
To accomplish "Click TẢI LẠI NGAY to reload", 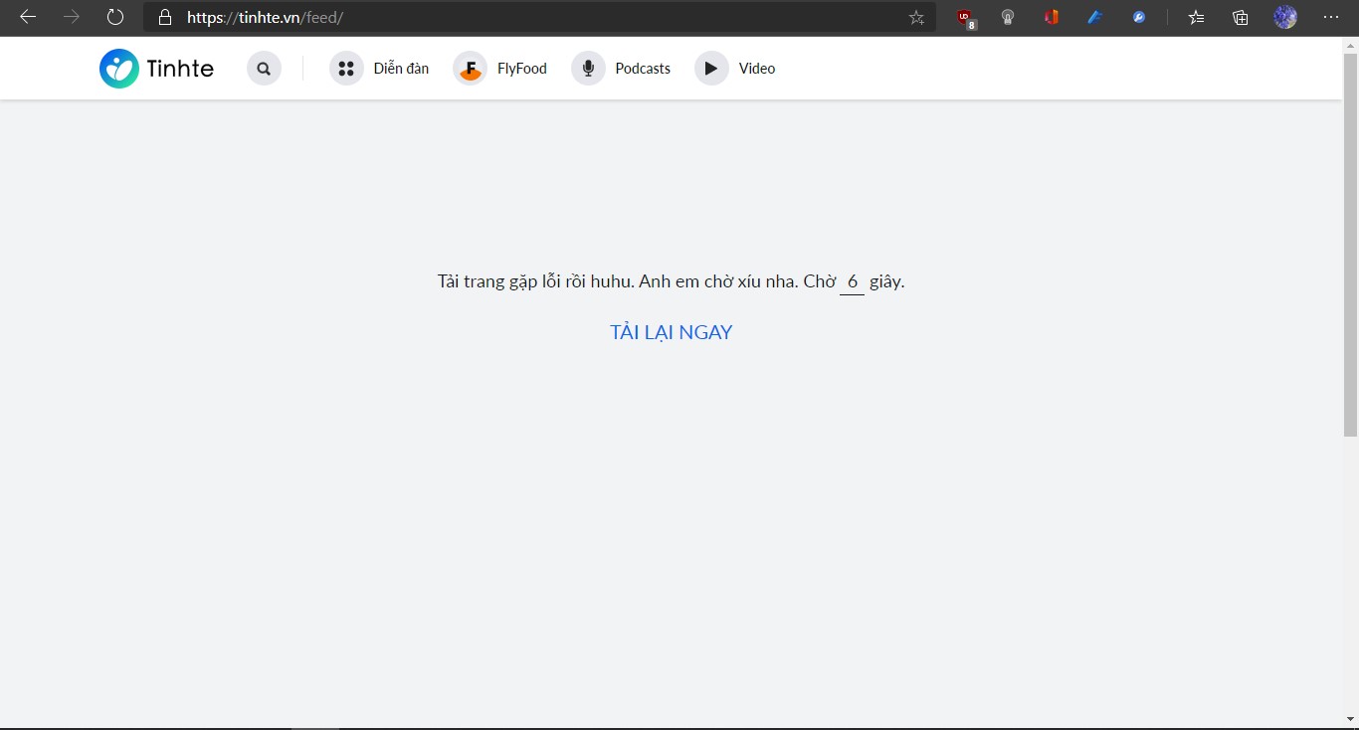I will tap(671, 332).
